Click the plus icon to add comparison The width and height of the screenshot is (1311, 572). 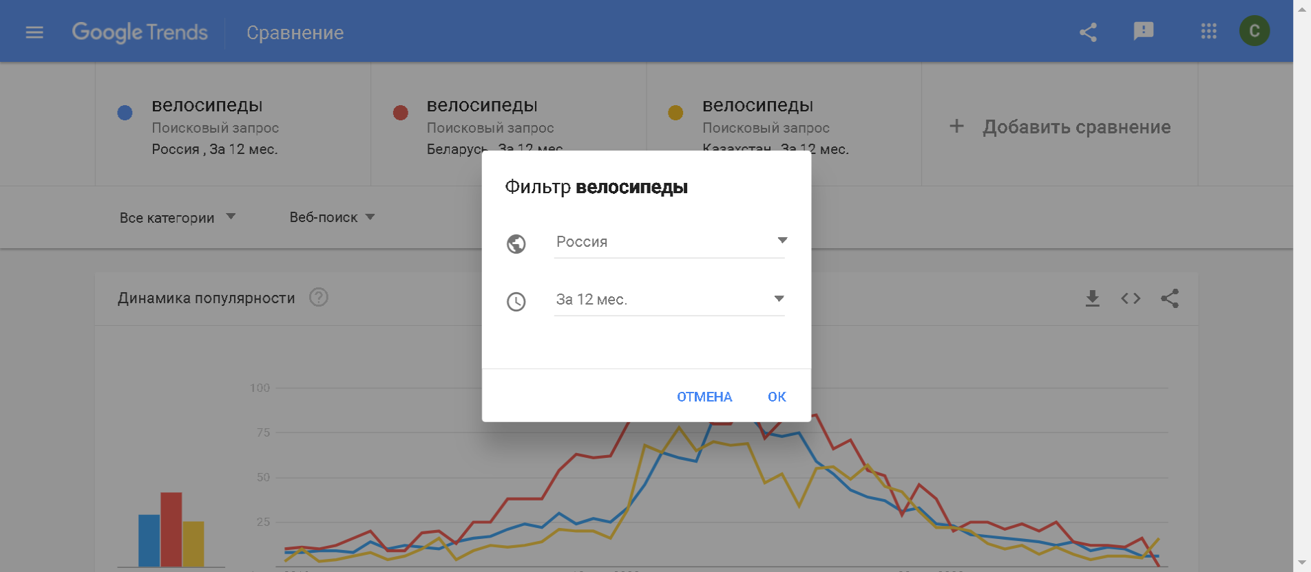[x=956, y=126]
